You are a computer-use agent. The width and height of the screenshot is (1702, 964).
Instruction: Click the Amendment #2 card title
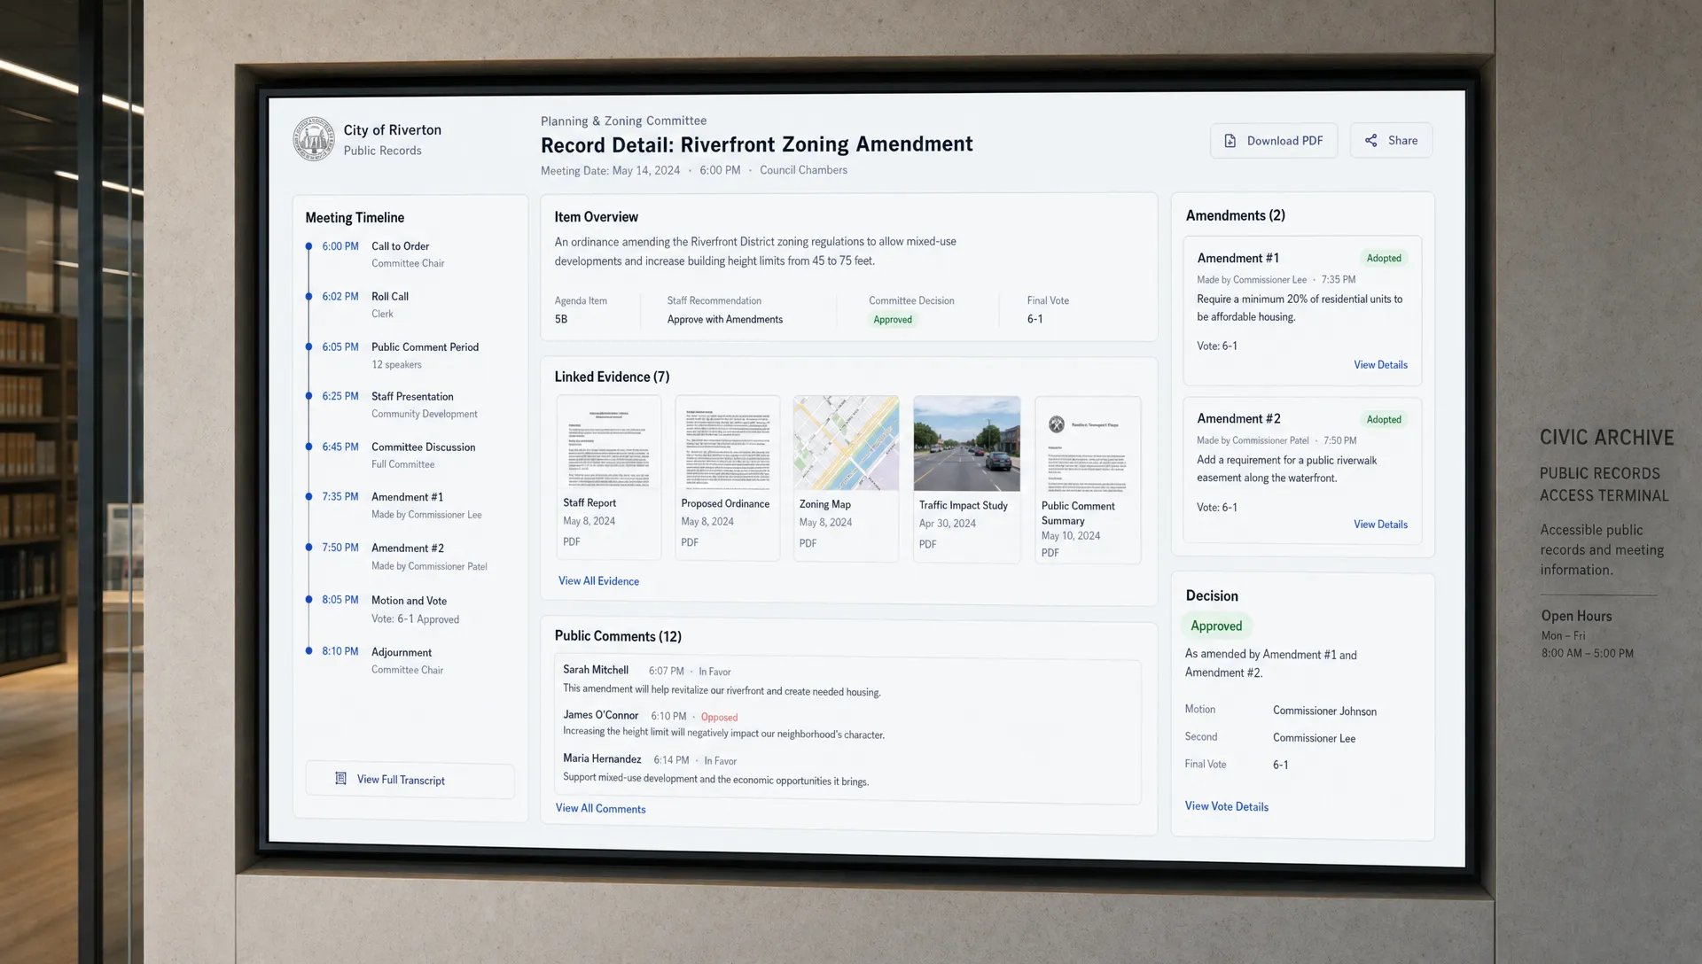[x=1238, y=418]
